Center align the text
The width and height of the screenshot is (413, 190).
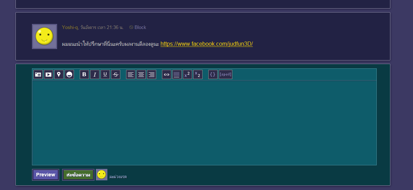pyautogui.click(x=141, y=74)
